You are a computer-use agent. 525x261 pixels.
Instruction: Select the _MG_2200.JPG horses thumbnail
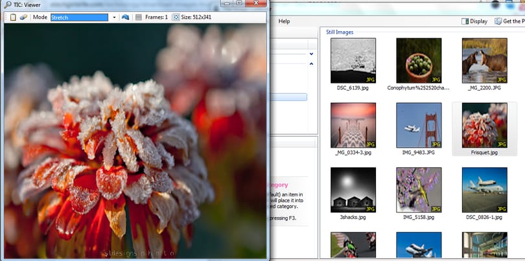click(484, 61)
